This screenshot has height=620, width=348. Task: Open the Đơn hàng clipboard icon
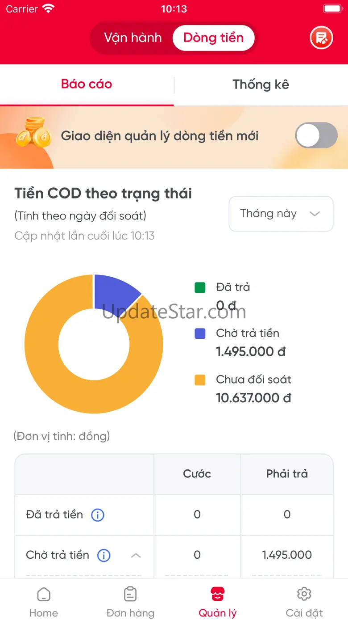click(130, 595)
